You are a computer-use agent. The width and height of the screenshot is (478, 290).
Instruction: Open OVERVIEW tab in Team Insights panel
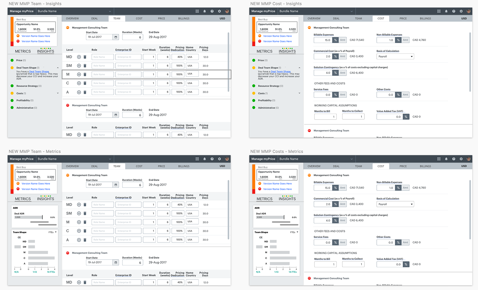(72, 19)
